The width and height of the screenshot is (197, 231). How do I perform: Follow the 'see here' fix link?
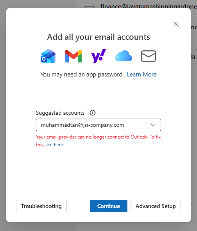point(55,145)
